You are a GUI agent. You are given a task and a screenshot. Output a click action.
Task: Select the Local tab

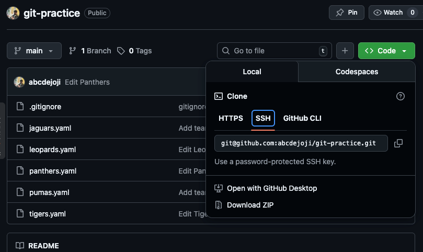(x=252, y=72)
